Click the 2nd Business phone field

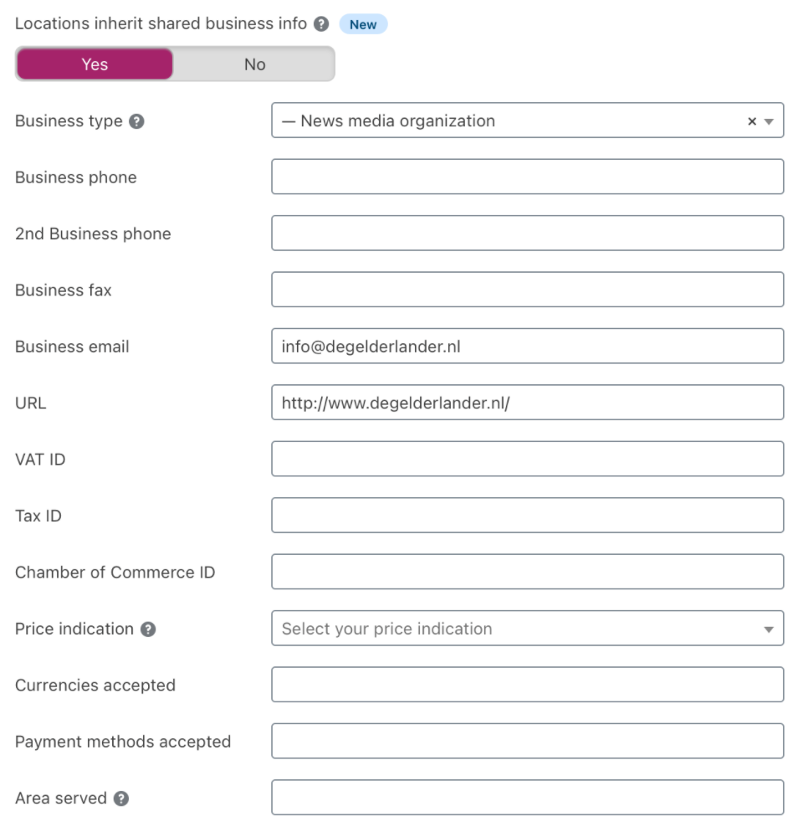point(527,234)
